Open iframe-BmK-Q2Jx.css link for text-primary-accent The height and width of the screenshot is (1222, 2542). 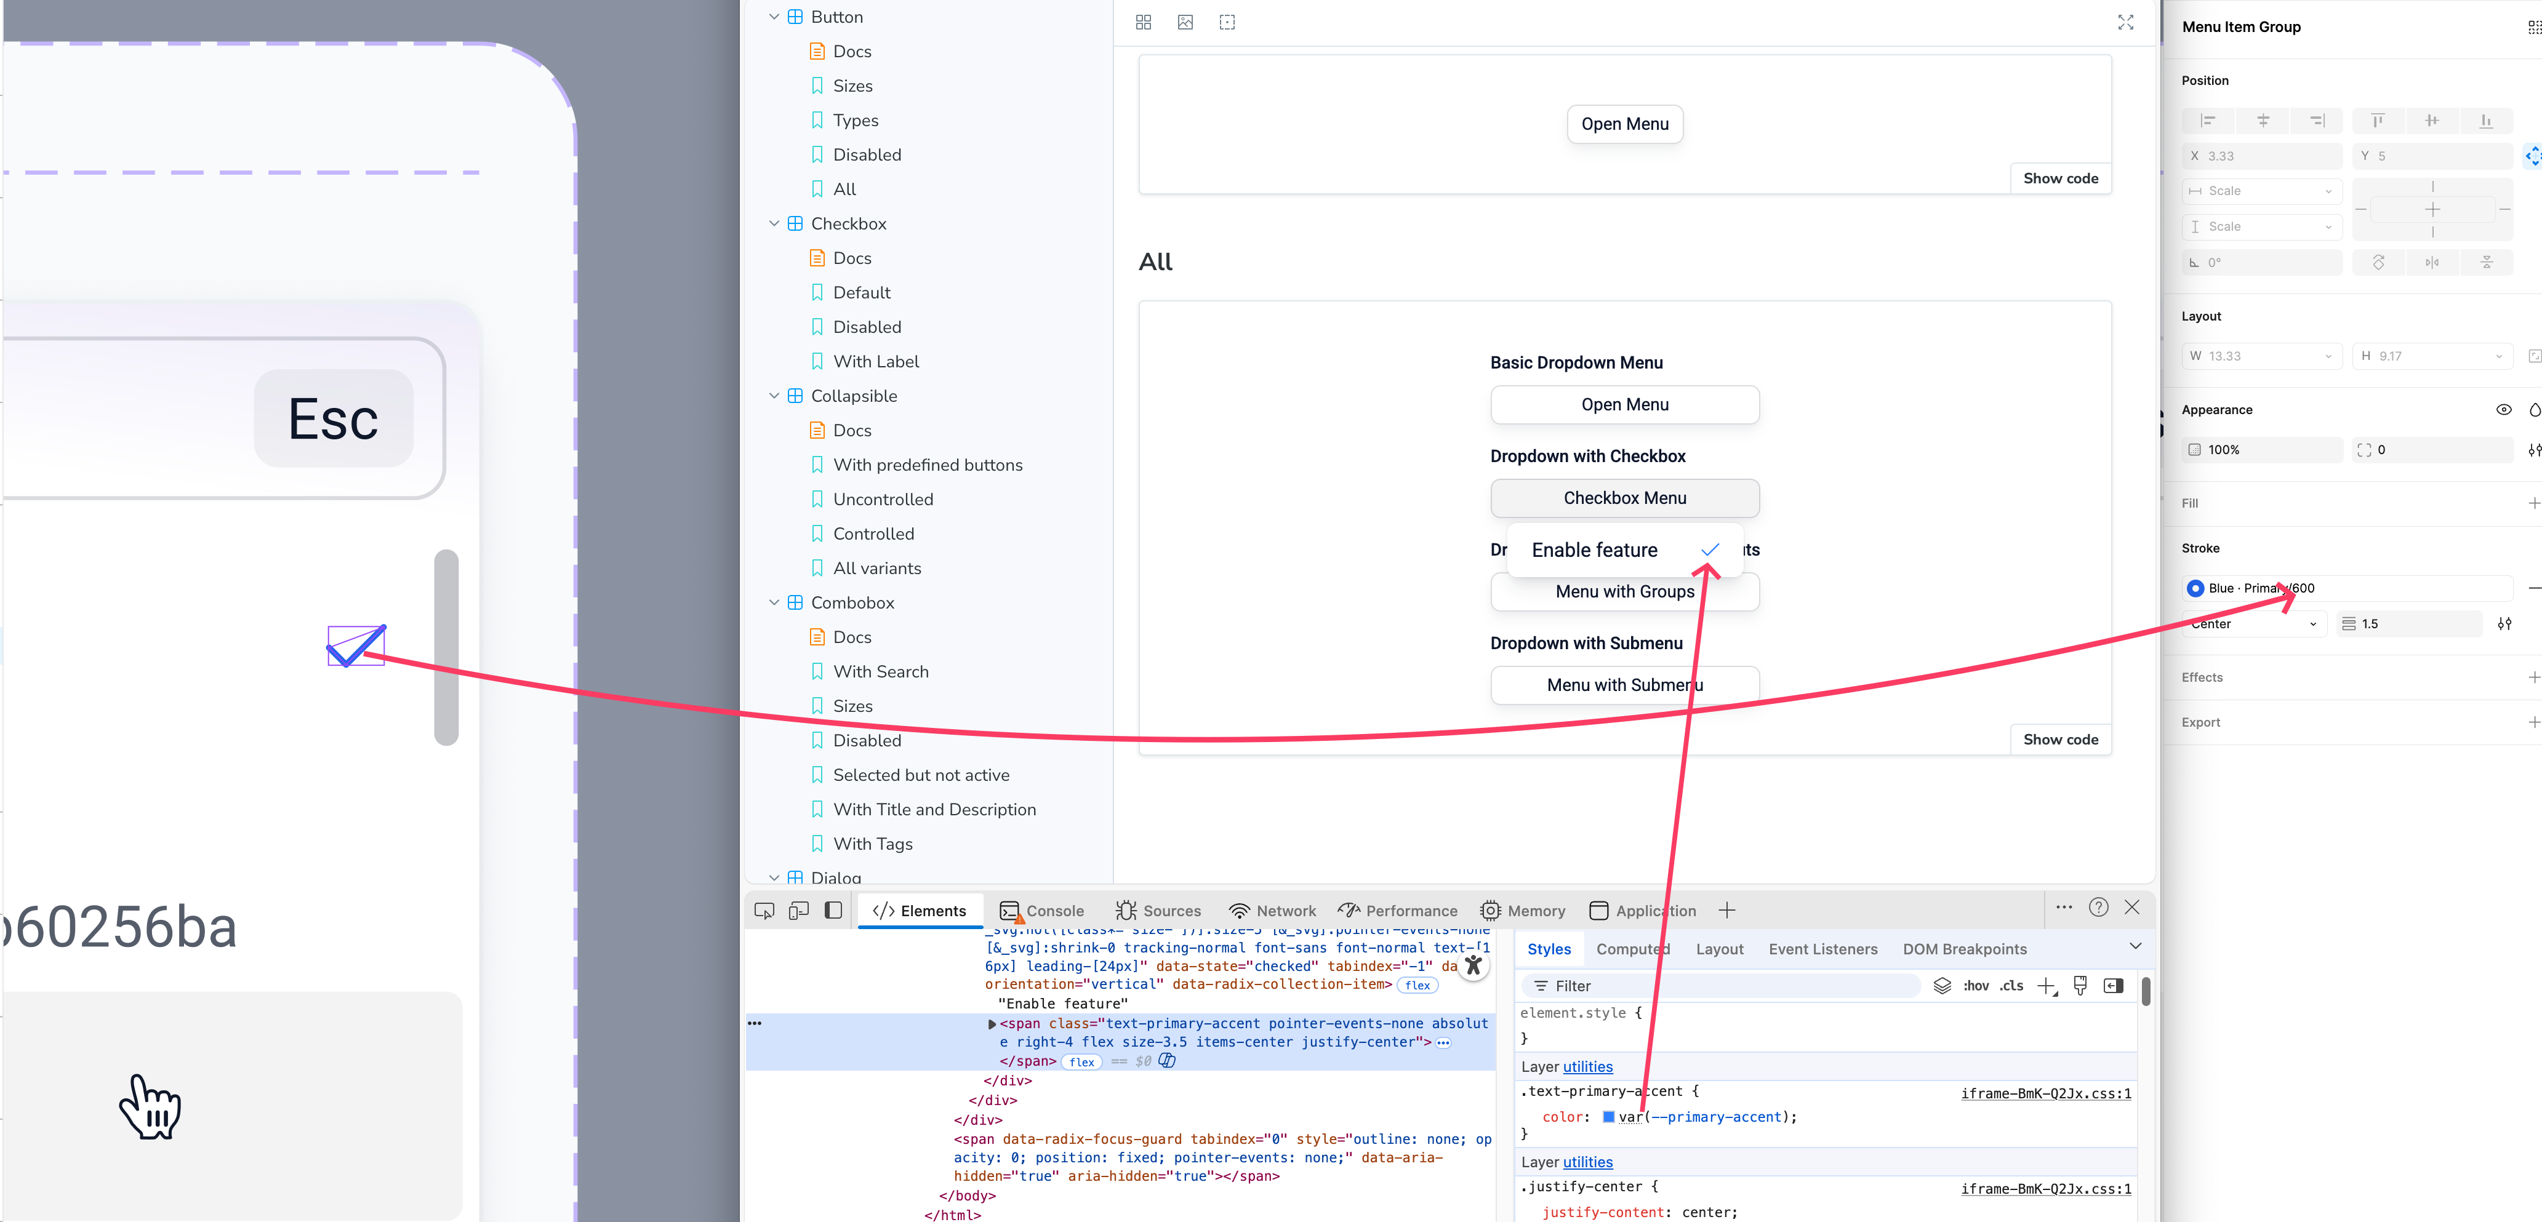point(2046,1093)
